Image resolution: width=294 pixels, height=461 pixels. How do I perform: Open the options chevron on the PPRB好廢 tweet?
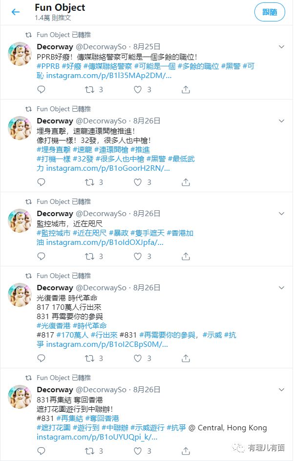tap(282, 47)
